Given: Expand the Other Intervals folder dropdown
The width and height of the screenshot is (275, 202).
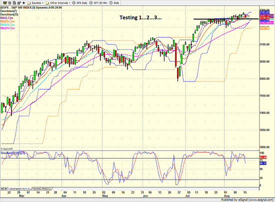Looking at the screenshot, I should click(69, 3).
